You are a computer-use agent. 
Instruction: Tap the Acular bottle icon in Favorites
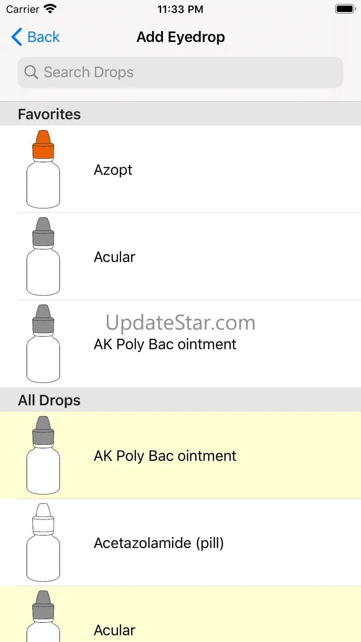click(x=43, y=256)
